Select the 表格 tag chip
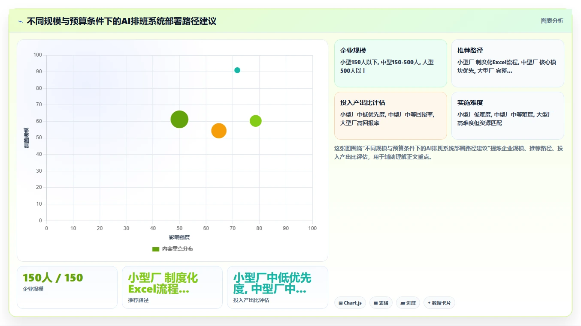Image resolution: width=581 pixels, height=326 pixels. [381, 303]
